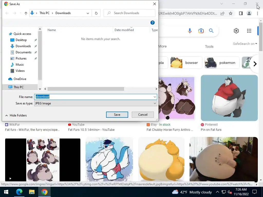Select the pokemon suggestion chip
This screenshot has width=263, height=197.
[222, 63]
